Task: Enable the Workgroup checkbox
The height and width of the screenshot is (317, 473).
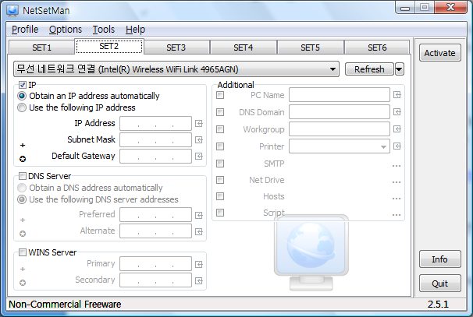Action: click(x=220, y=129)
